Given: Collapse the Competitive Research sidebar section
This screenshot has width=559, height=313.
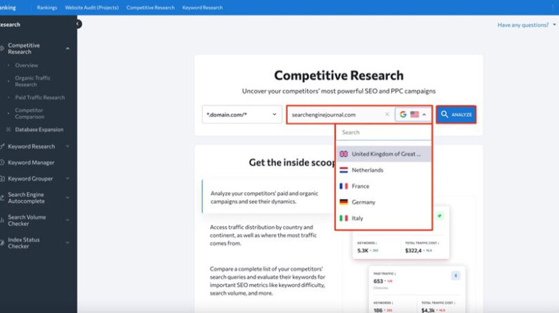Looking at the screenshot, I should point(67,49).
